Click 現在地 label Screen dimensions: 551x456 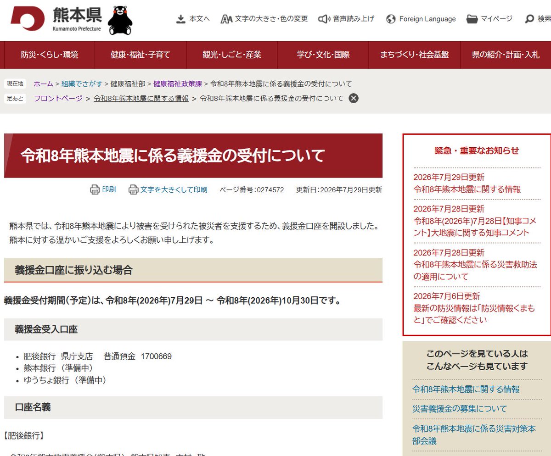tap(15, 83)
